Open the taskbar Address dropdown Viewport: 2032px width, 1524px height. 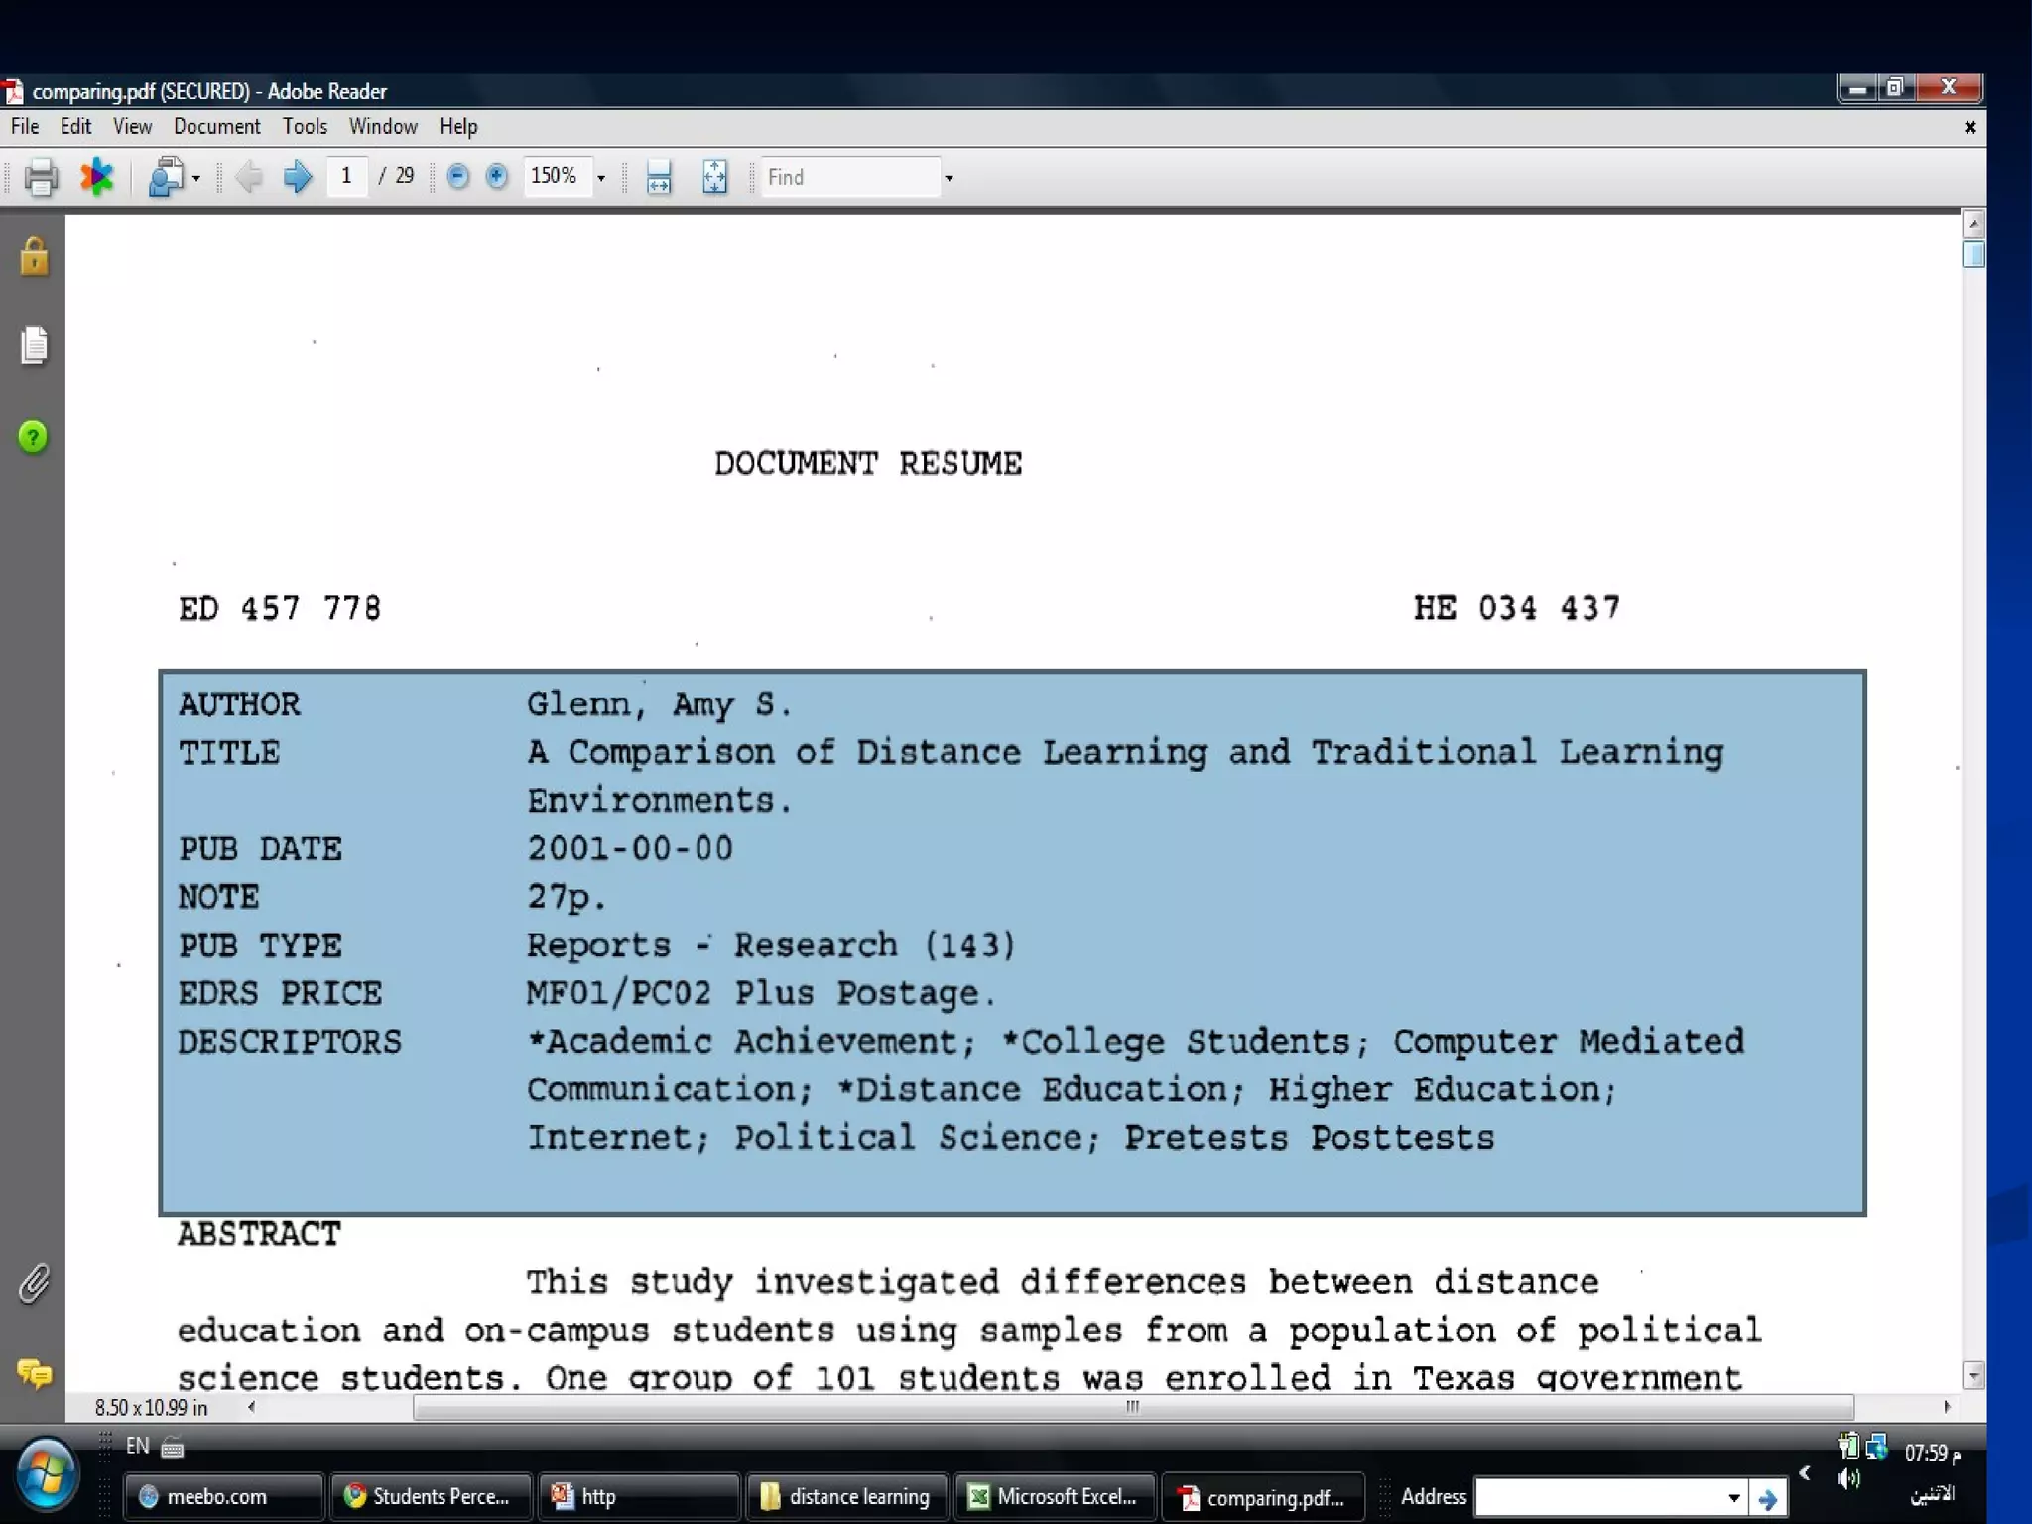tap(1733, 1497)
